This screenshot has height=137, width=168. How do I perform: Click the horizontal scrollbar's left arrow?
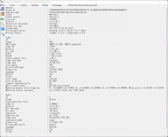coord(7,136)
